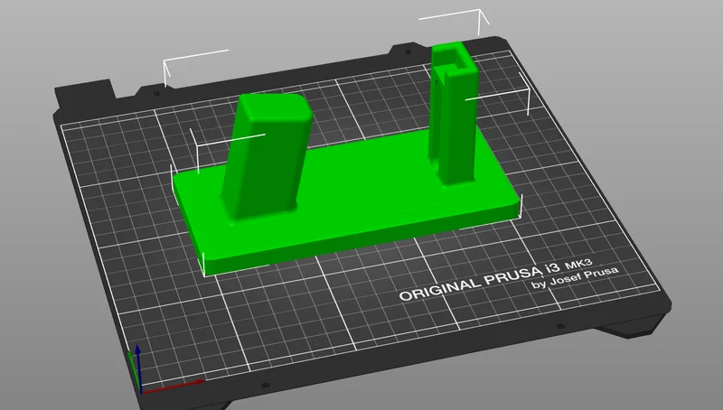Click the bed's rear-left rectangular tab
Viewport: 723px width, 410px height.
pos(84,95)
